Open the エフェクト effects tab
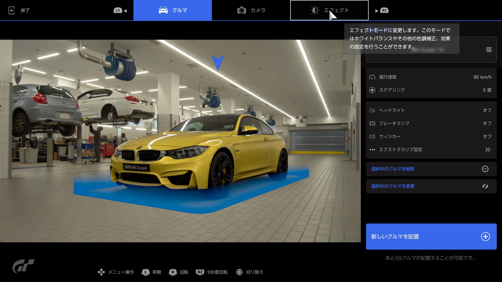The height and width of the screenshot is (282, 502). pos(329,10)
